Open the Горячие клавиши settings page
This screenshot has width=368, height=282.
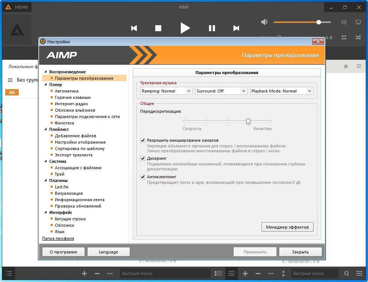[73, 97]
